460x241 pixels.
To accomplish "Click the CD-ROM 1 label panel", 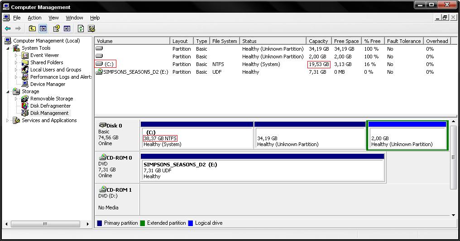I will click(117, 199).
